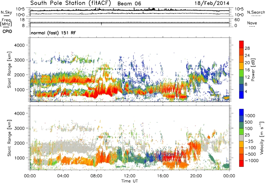Pick the red top segment of power colorbar
The height and width of the screenshot is (183, 265).
pos(241,44)
